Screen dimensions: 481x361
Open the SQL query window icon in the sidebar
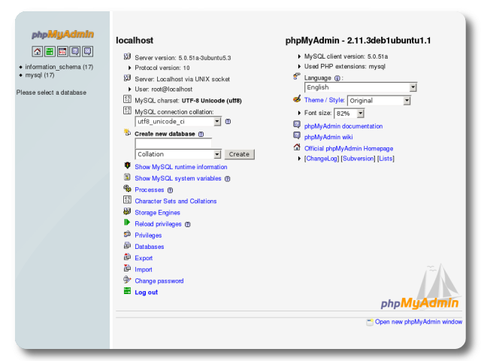[62, 51]
